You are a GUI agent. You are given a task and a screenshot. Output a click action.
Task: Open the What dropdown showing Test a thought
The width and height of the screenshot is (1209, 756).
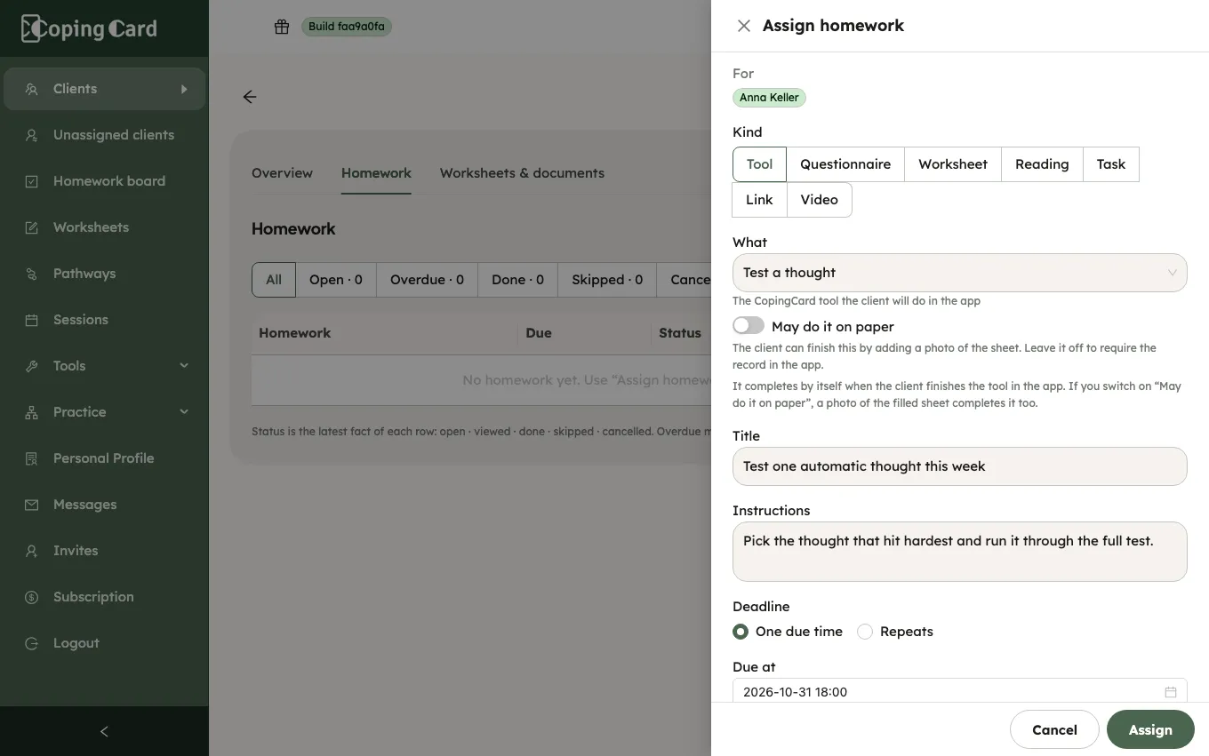click(x=959, y=273)
